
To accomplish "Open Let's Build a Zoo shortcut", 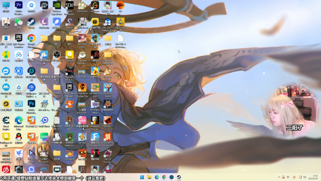I will pyautogui.click(x=95, y=90).
